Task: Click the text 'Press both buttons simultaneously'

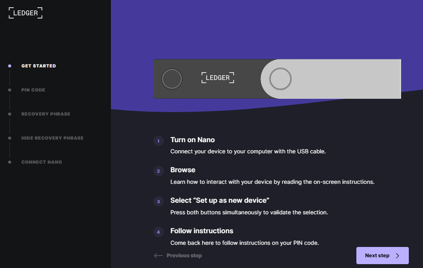Action: tap(216, 213)
